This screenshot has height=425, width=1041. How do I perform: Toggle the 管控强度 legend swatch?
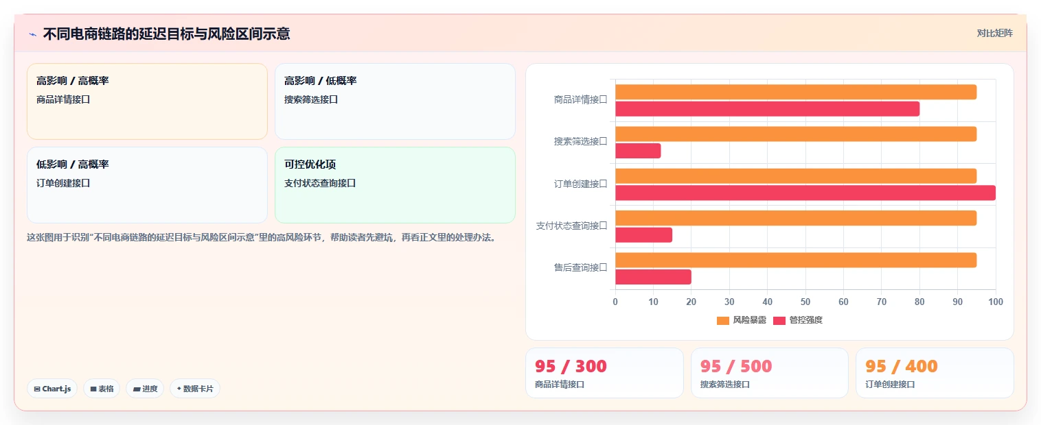pyautogui.click(x=779, y=320)
